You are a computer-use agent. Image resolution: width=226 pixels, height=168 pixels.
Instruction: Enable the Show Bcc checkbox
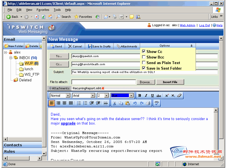tap(144, 57)
